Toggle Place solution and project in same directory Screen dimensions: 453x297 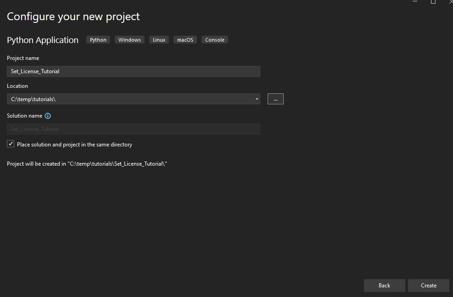[11, 144]
